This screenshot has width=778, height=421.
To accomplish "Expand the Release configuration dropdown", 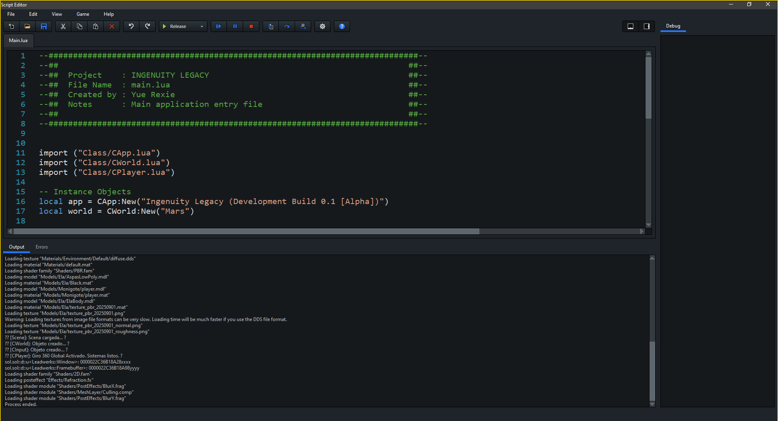I will (x=201, y=26).
